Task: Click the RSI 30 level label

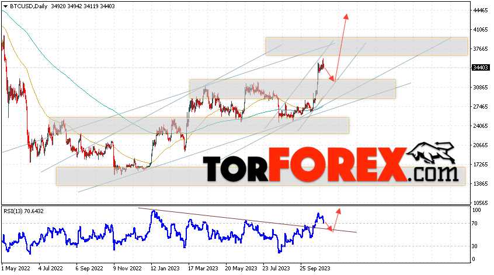Action: pyautogui.click(x=475, y=246)
